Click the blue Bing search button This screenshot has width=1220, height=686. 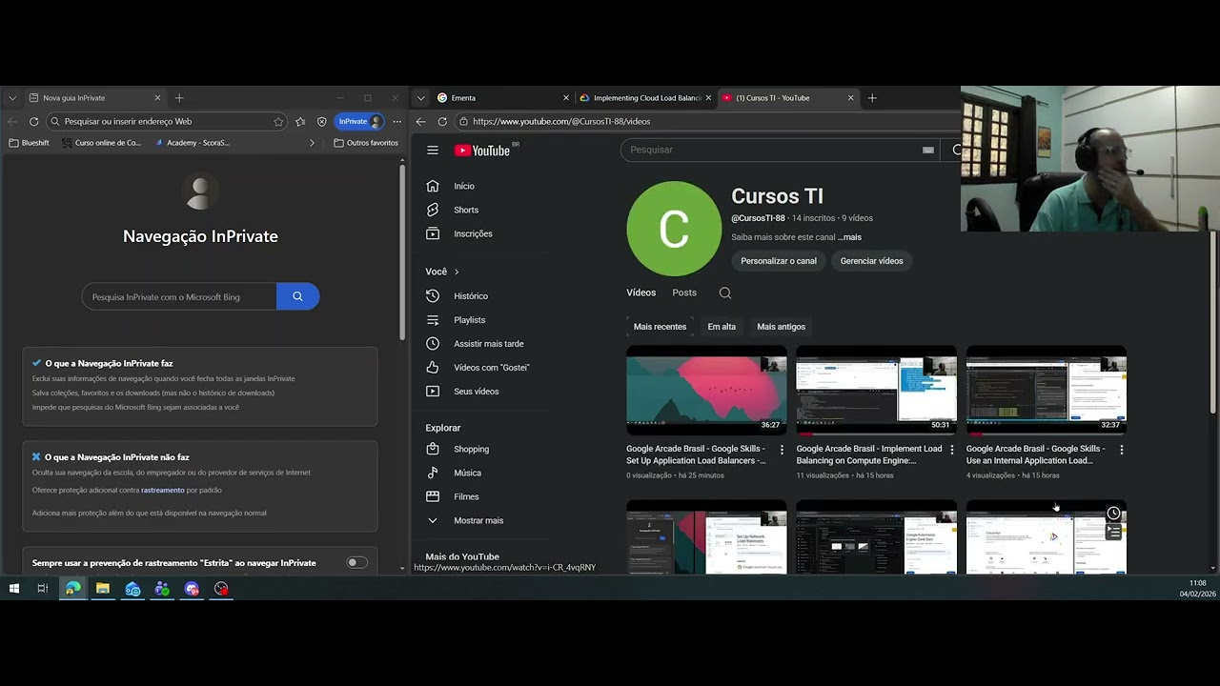coord(297,296)
